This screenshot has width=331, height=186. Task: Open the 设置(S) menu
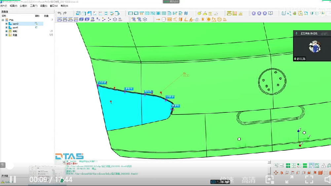(x=44, y=6)
